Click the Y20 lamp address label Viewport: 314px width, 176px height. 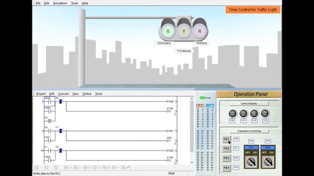pos(232,121)
